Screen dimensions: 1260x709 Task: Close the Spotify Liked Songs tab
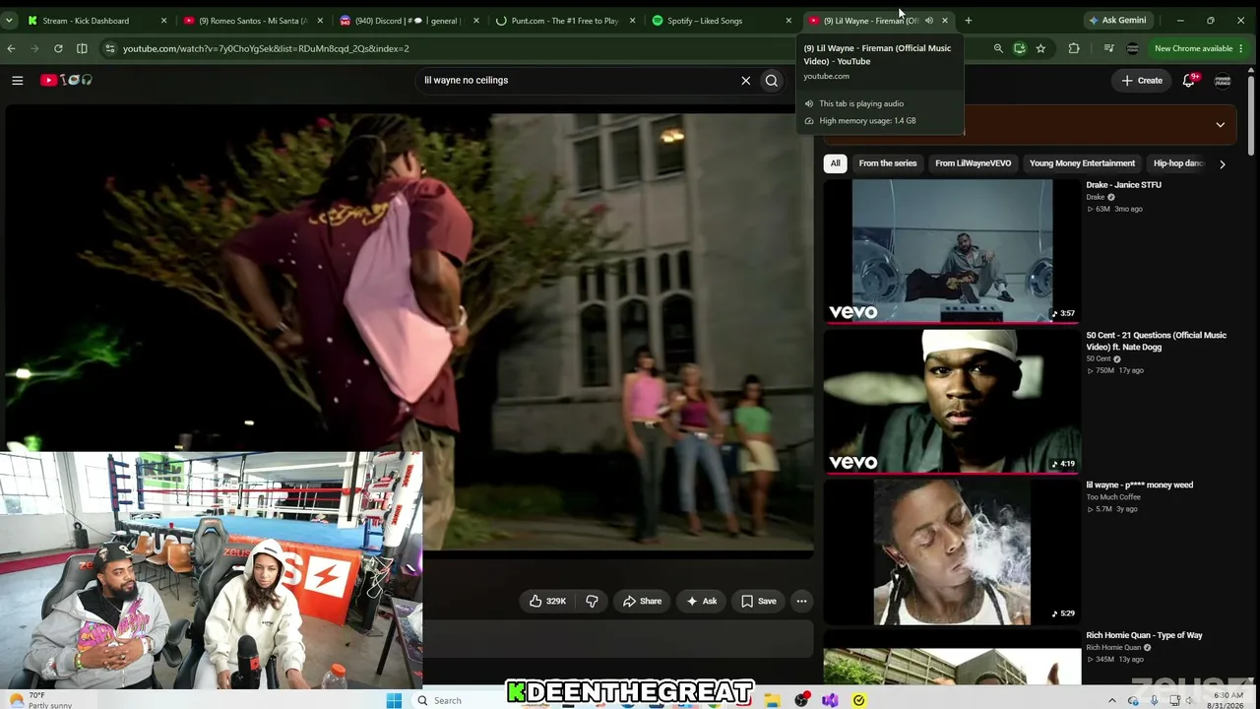(788, 21)
